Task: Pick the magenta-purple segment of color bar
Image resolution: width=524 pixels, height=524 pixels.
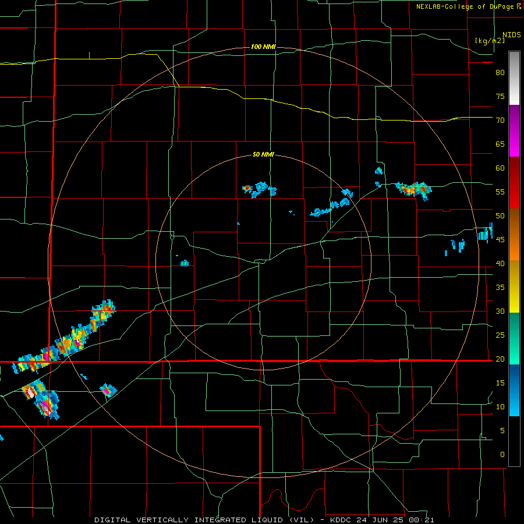Action: 514,131
